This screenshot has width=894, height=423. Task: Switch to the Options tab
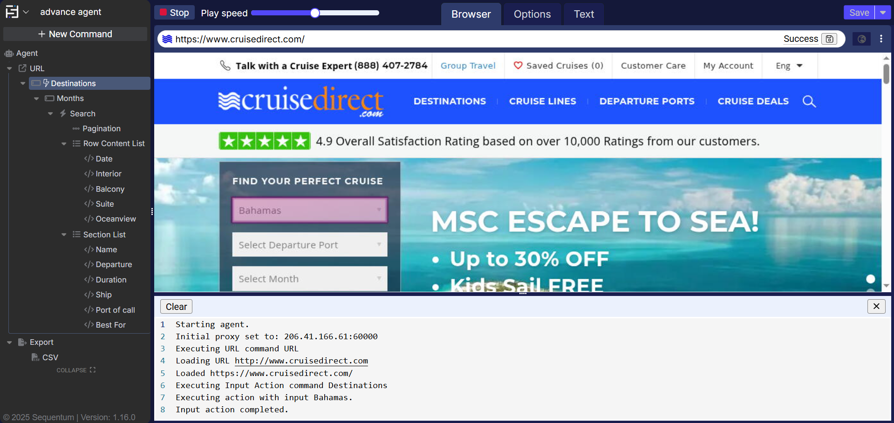532,14
